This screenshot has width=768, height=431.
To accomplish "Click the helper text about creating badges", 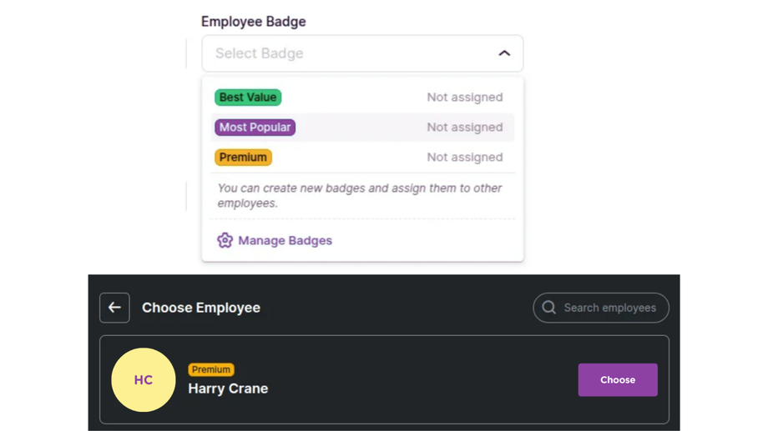I will [x=360, y=195].
